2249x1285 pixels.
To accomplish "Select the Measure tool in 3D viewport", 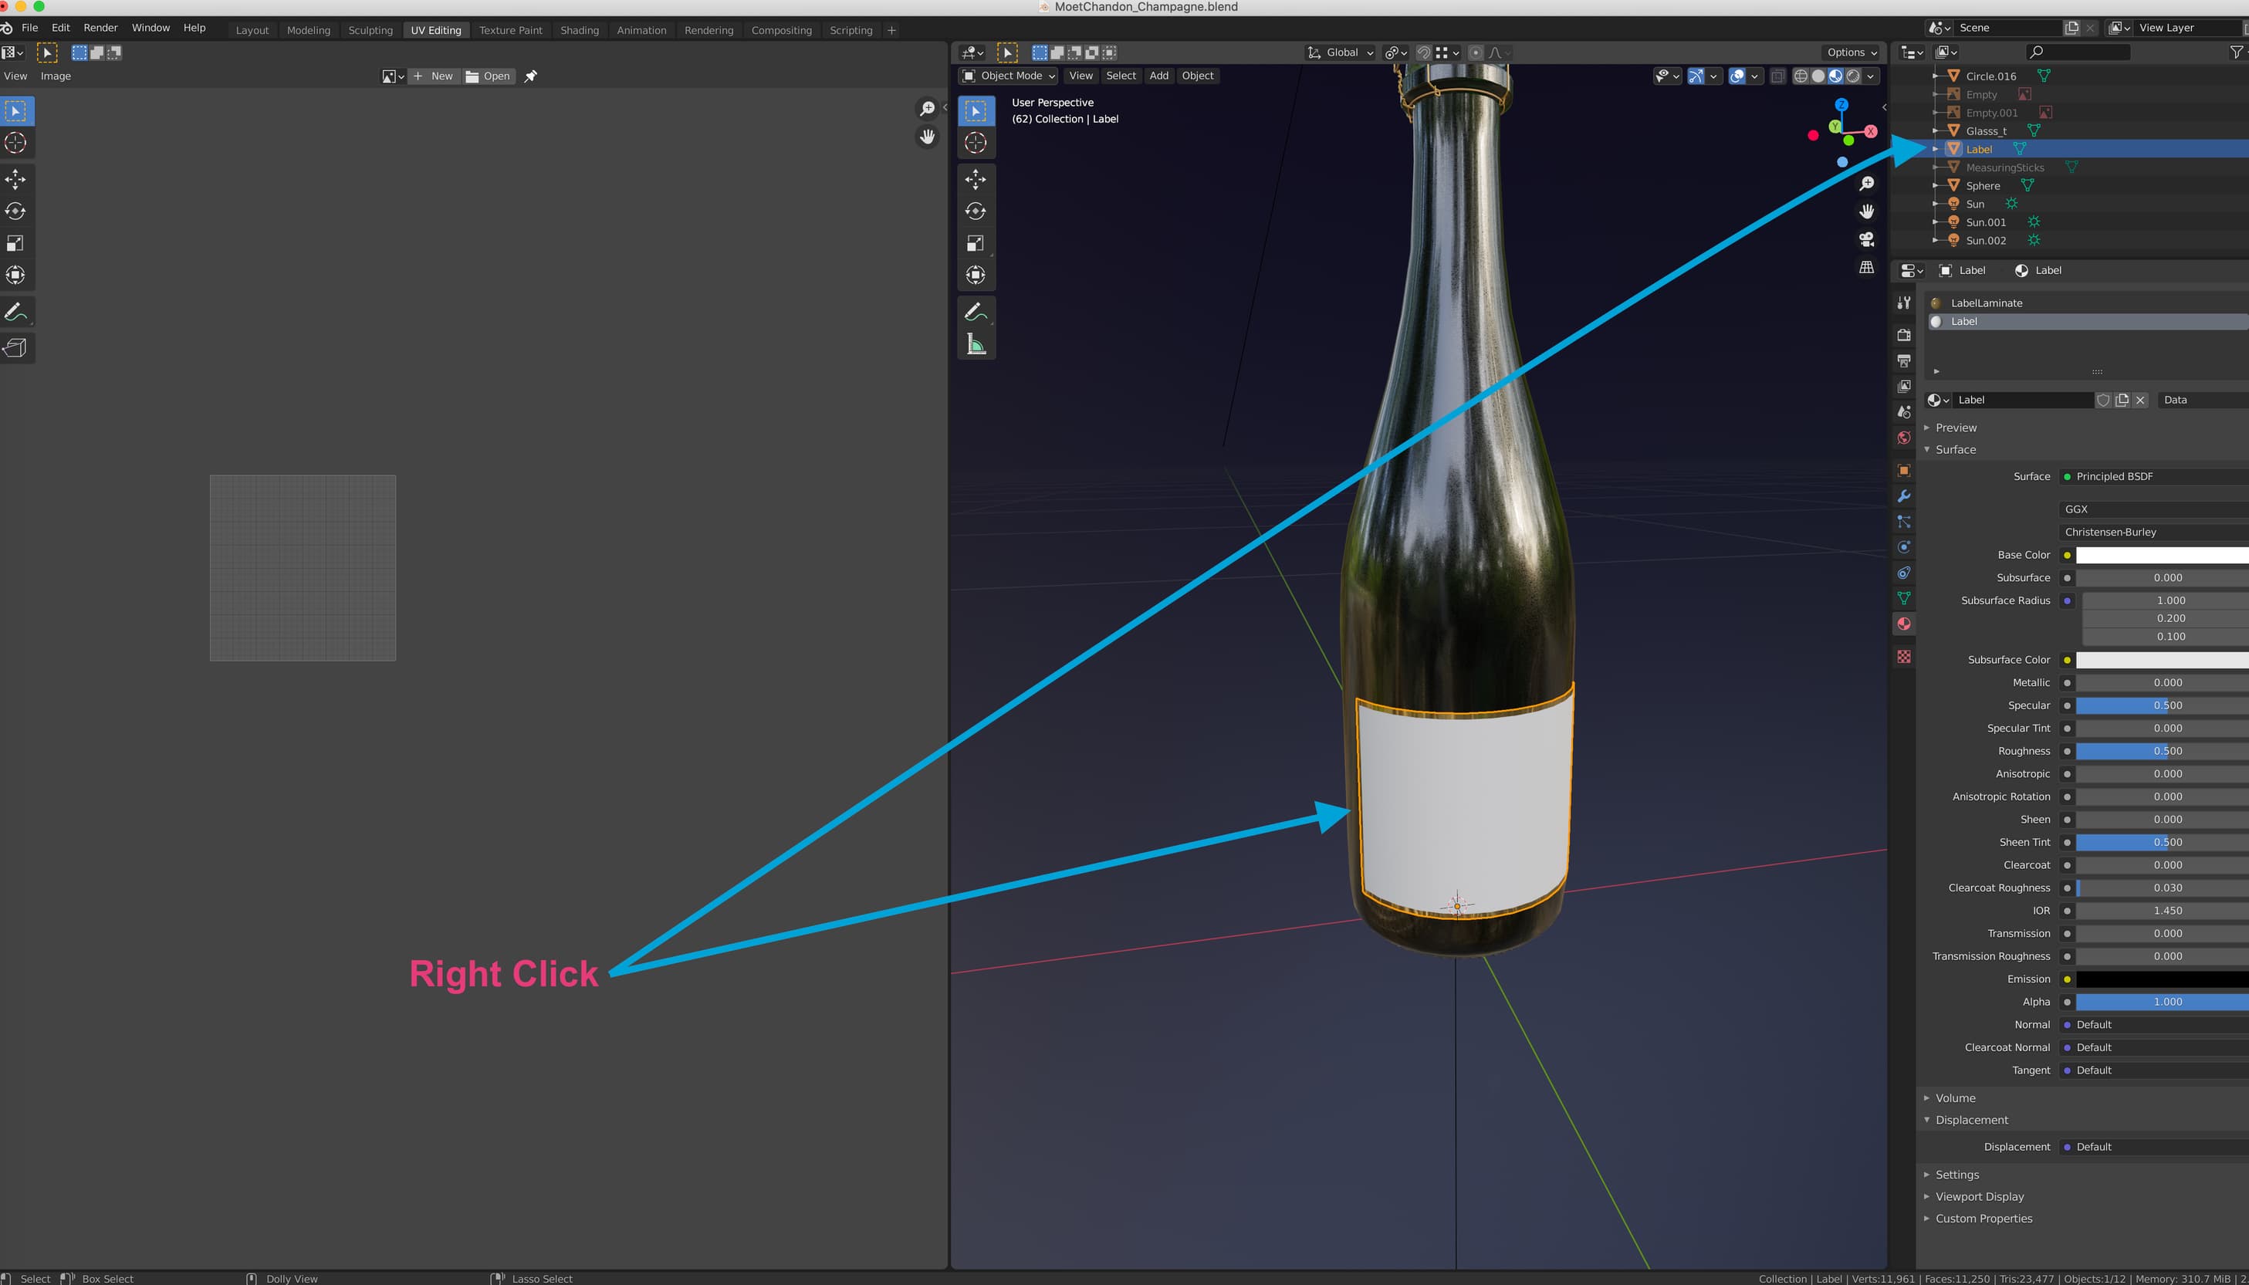I will pyautogui.click(x=975, y=344).
